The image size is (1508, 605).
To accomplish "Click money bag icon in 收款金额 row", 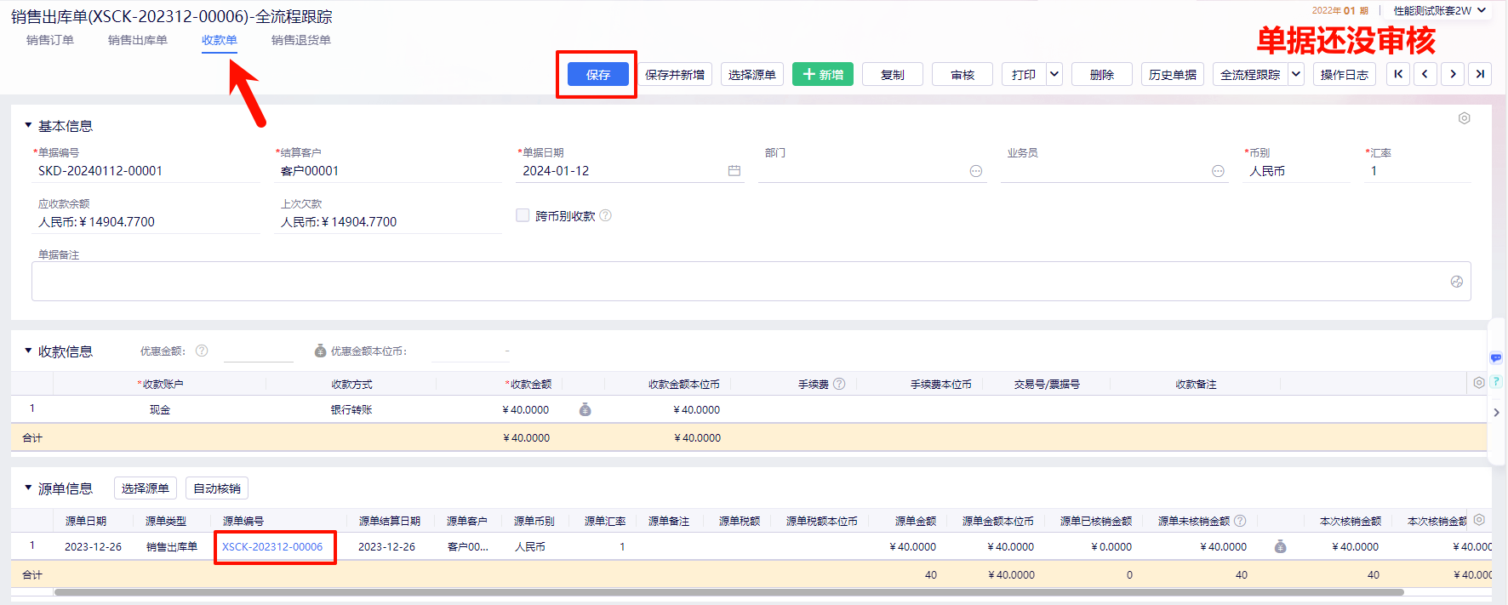I will (x=585, y=409).
